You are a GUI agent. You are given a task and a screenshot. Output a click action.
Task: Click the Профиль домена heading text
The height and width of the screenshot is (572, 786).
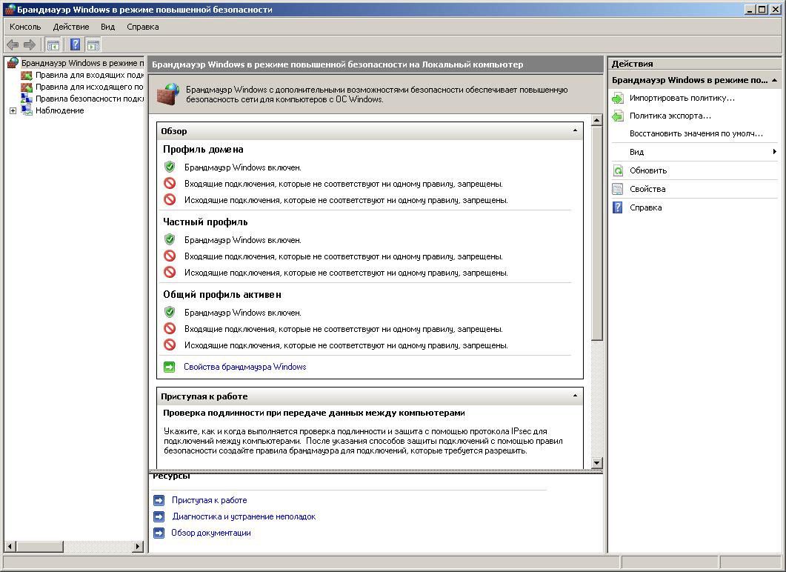203,150
